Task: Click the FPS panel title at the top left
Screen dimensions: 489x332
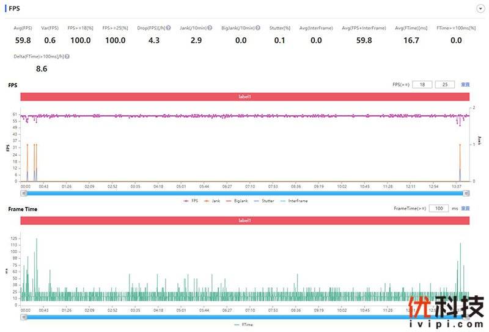Action: point(14,9)
